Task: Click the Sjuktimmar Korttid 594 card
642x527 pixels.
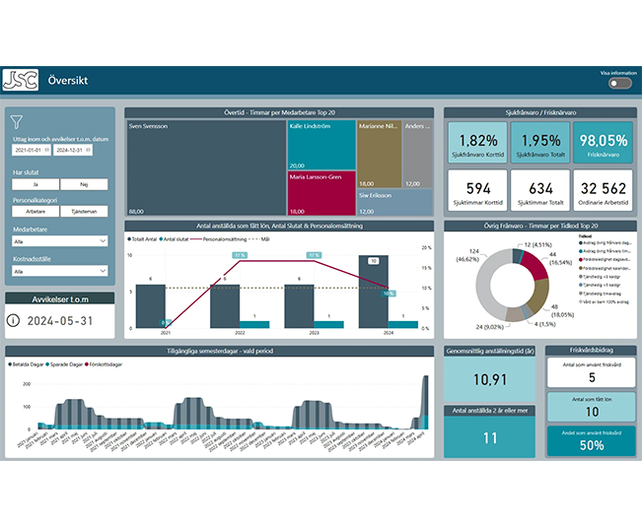Action: [x=478, y=190]
